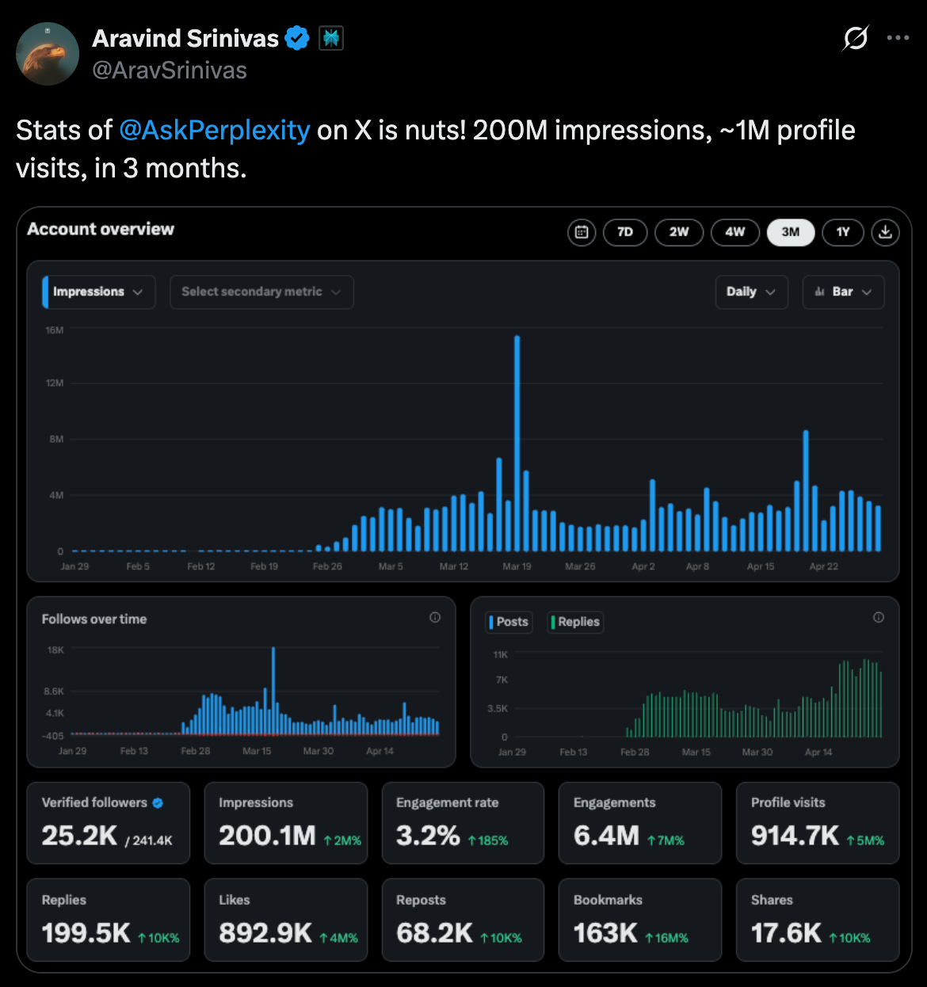Select the 3M time range
Image resolution: width=927 pixels, height=987 pixels.
[x=791, y=232]
